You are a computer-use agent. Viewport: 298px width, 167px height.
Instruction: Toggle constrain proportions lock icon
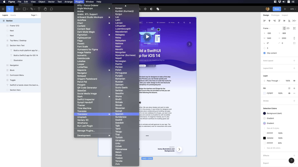tap(294, 38)
